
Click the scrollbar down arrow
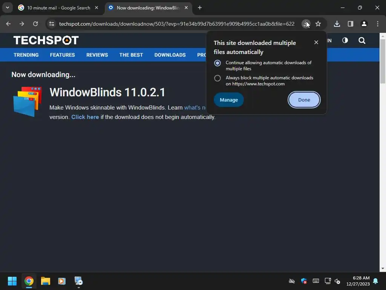click(x=383, y=268)
